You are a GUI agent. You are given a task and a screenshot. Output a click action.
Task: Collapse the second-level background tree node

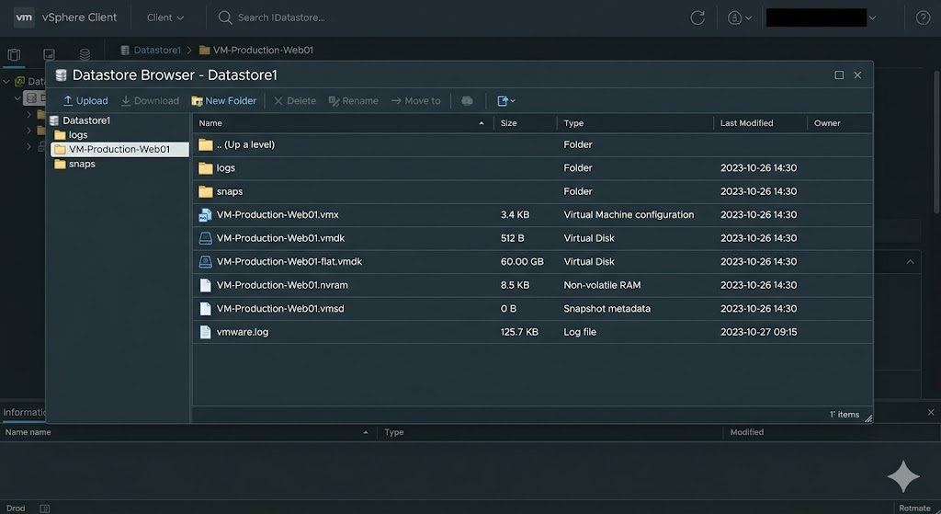[x=17, y=97]
